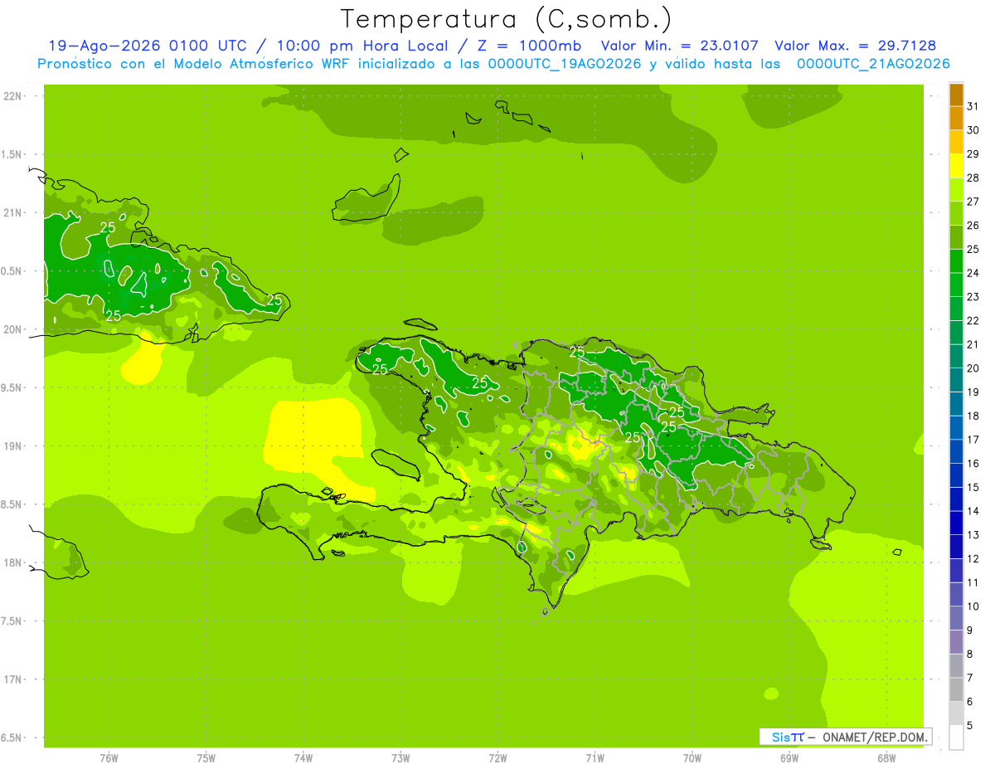Pick the white swatch below the 5 label
Viewport: 995px width, 769px height.
pyautogui.click(x=956, y=737)
